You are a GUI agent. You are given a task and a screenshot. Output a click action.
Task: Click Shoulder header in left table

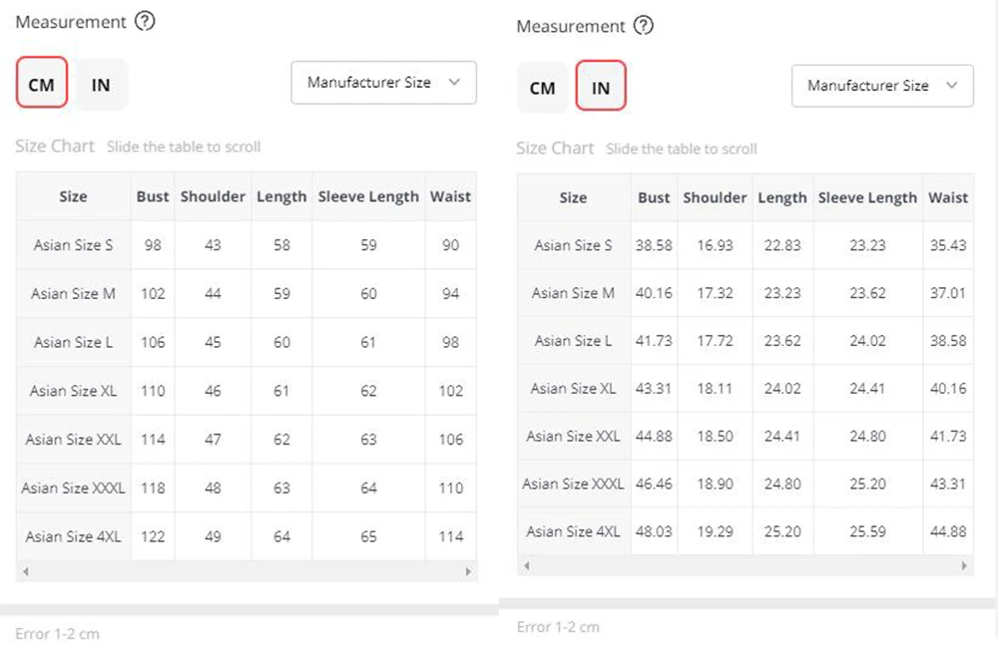coord(213,196)
